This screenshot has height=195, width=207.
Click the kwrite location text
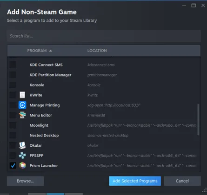pyautogui.click(x=93, y=95)
